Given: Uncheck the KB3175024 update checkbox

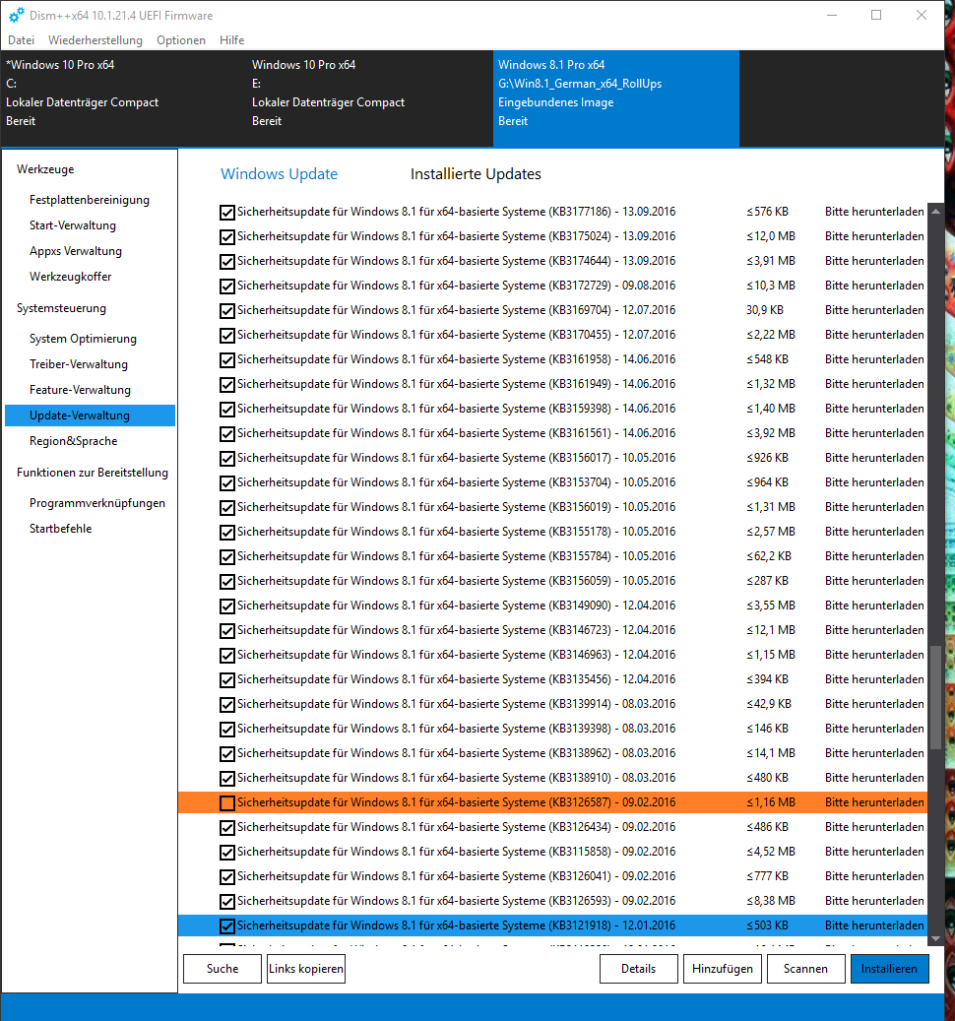Looking at the screenshot, I should pyautogui.click(x=227, y=237).
